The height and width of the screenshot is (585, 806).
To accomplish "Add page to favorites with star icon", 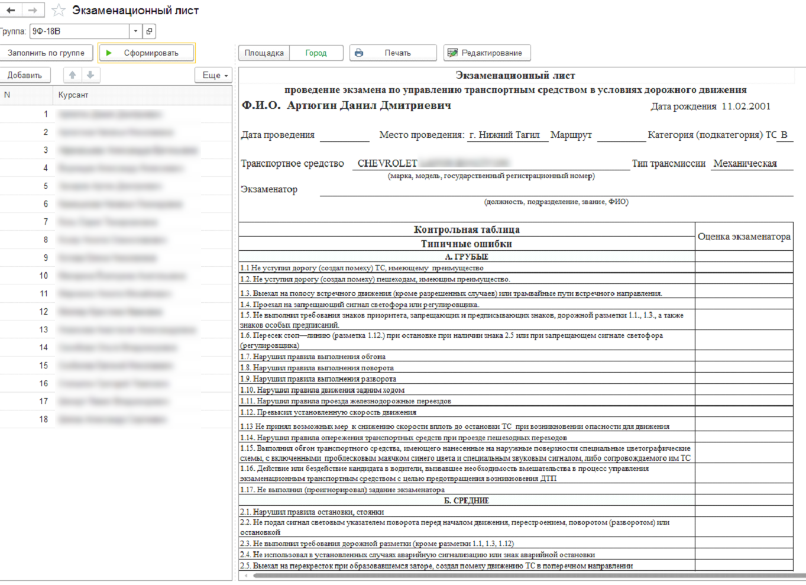I will (59, 10).
